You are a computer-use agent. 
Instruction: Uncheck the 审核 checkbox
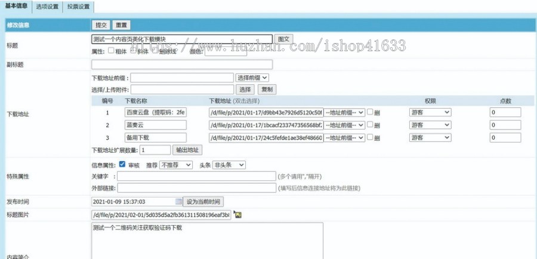pyautogui.click(x=122, y=164)
